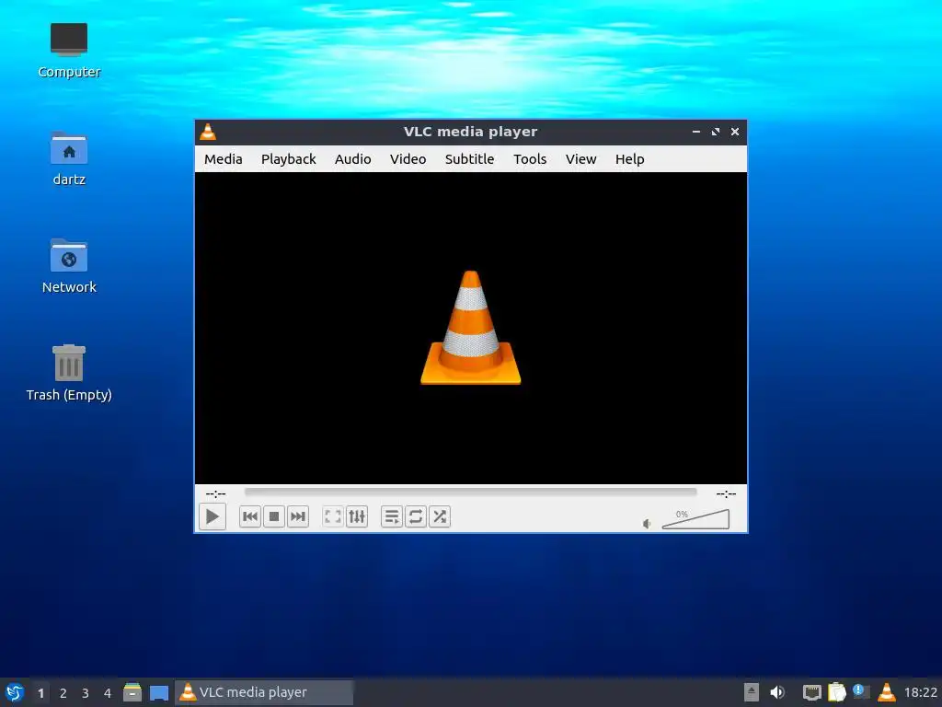Click the VLC cone system tray icon
The height and width of the screenshot is (707, 942).
(x=886, y=692)
